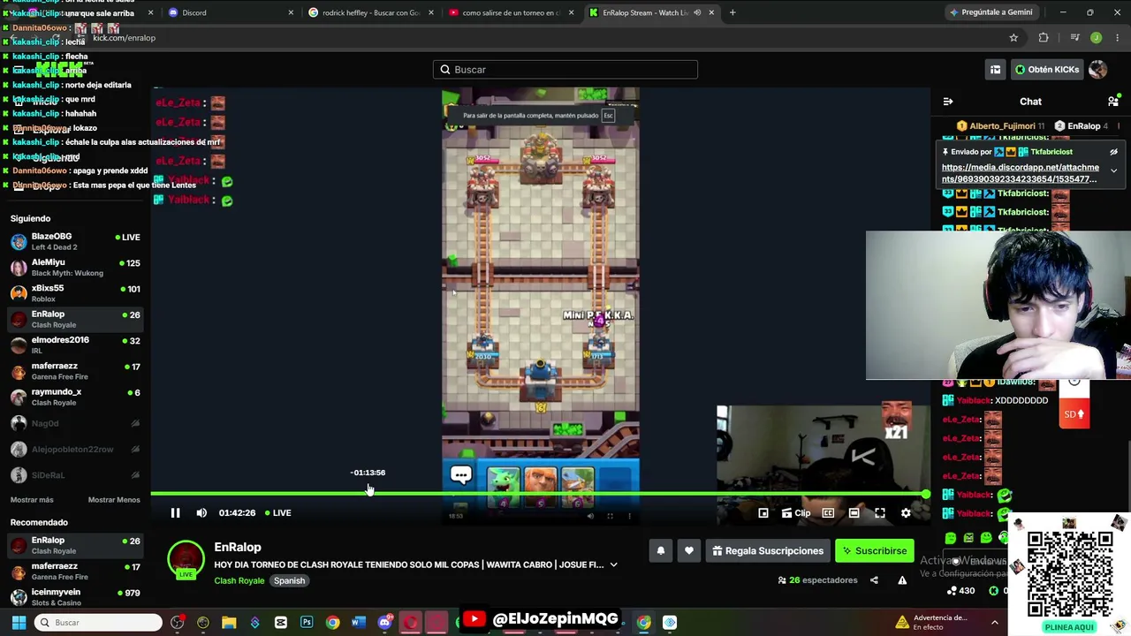The width and height of the screenshot is (1131, 636).
Task: Open a new browser tab
Action: click(x=732, y=12)
